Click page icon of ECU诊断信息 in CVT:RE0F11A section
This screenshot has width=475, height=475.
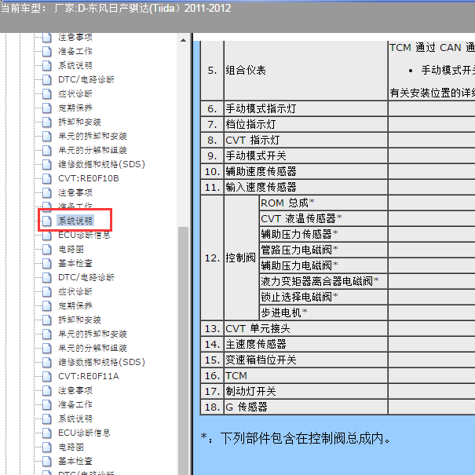[x=47, y=433]
